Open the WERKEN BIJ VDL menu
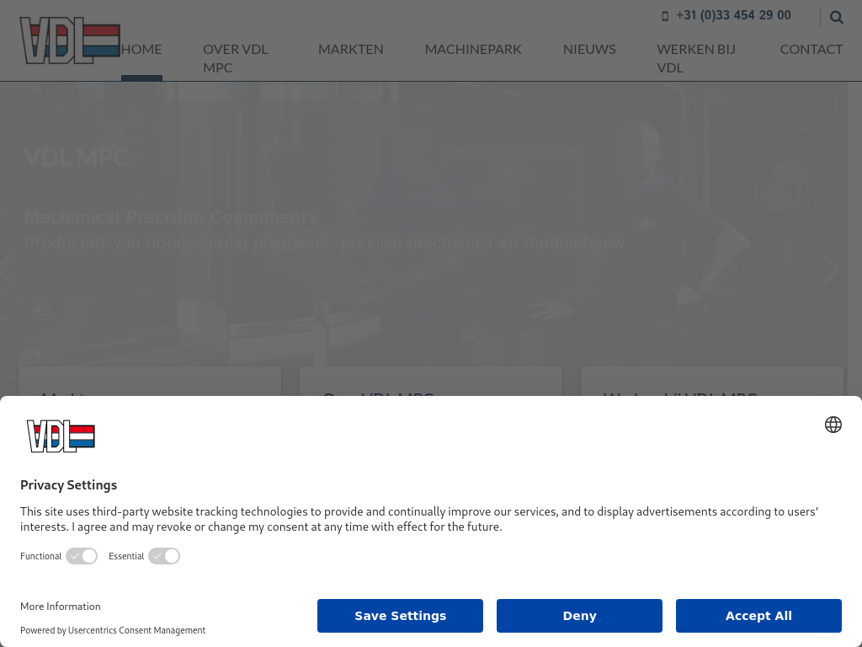862x647 pixels. point(696,58)
